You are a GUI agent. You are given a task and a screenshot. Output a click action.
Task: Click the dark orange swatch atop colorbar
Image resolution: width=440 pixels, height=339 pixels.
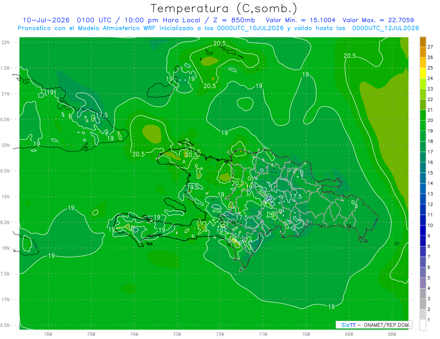coord(423,41)
